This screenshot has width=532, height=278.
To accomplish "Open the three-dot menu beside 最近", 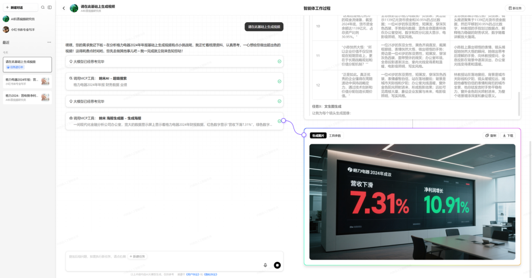I will point(49,42).
